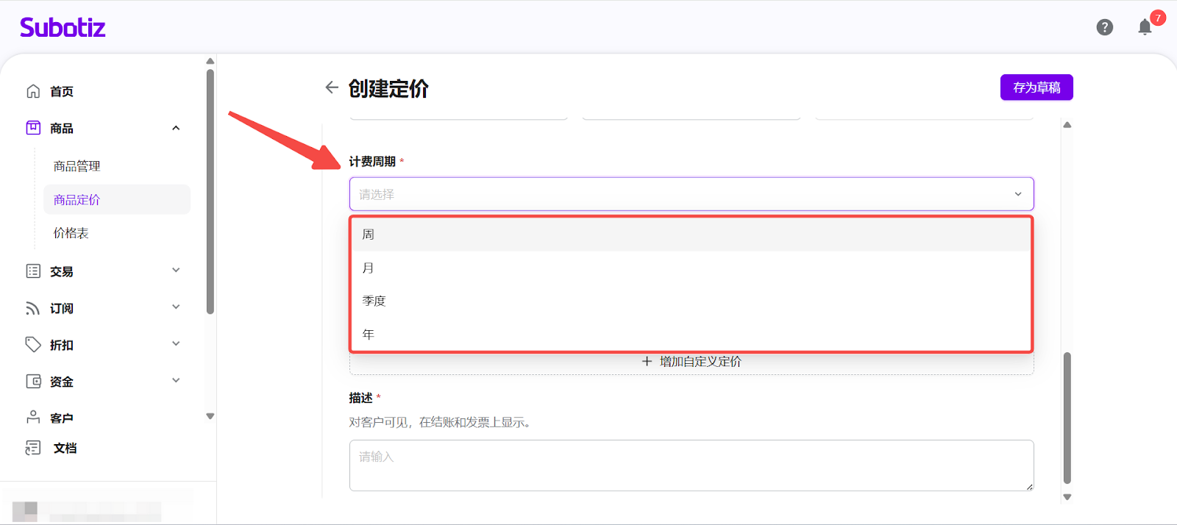The width and height of the screenshot is (1177, 525).
Task: Expand the 交易 sidebar section
Action: click(176, 271)
